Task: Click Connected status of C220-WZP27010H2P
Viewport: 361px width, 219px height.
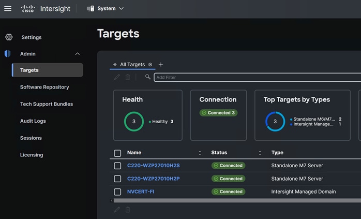Action: tap(228, 179)
